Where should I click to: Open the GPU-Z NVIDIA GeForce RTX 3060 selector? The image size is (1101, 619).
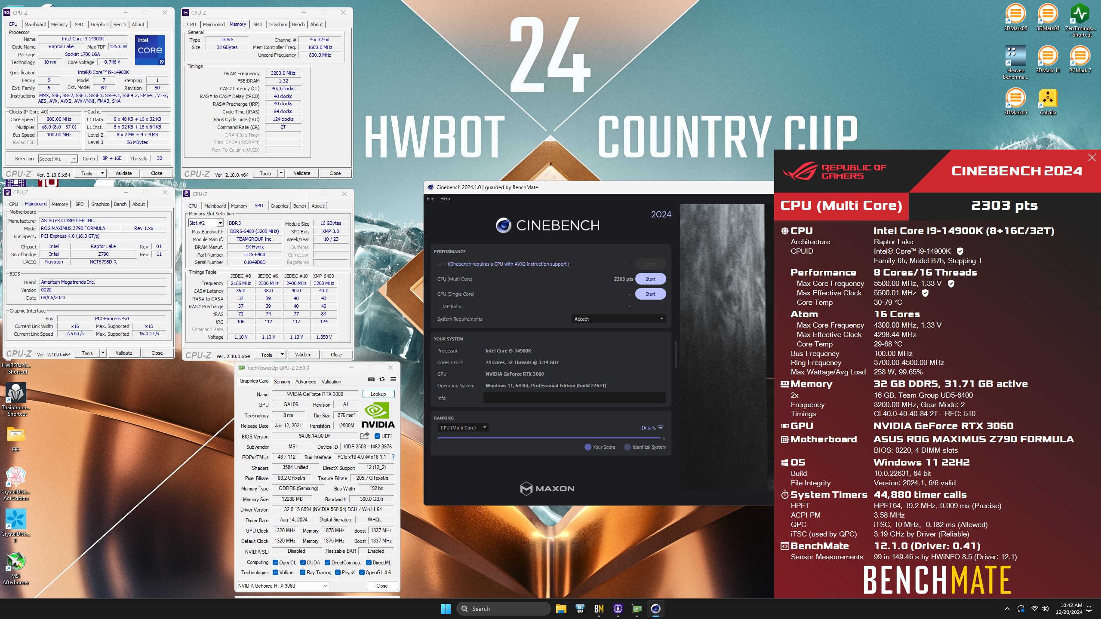pos(283,586)
